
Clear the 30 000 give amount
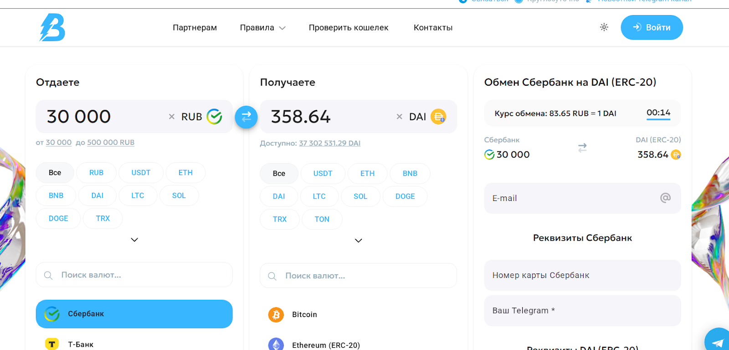click(172, 117)
